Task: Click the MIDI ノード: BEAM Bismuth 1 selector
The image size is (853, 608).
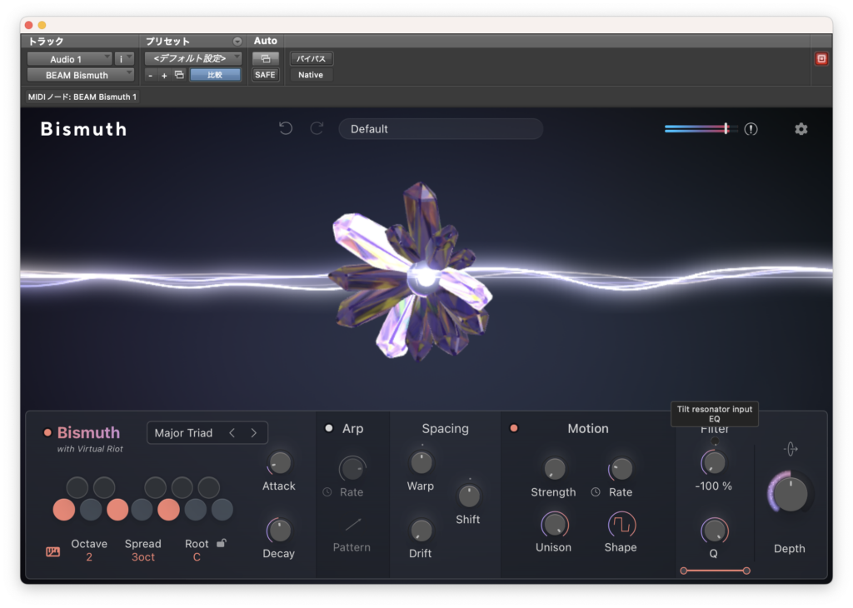Action: 82,97
